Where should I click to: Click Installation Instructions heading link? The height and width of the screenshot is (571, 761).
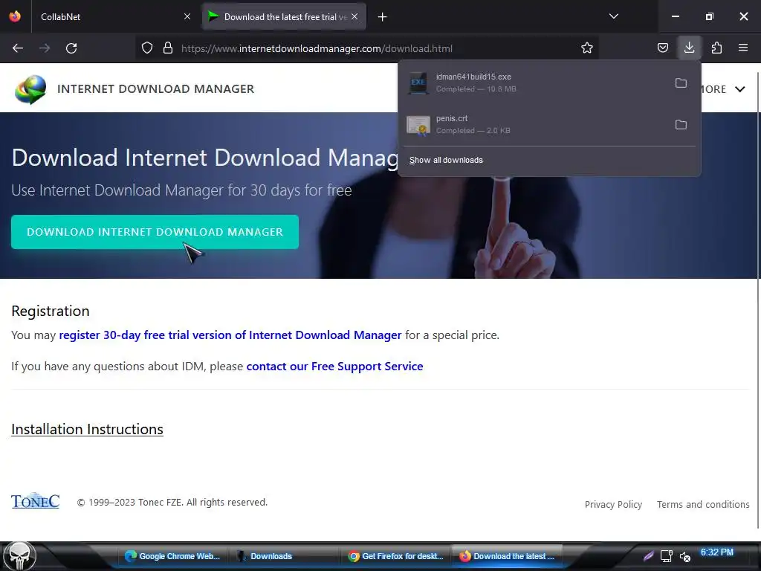[88, 429]
